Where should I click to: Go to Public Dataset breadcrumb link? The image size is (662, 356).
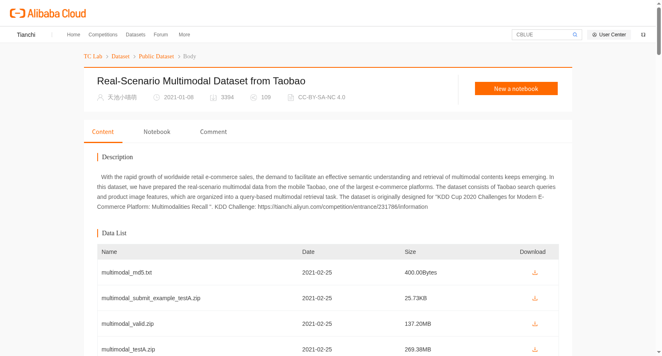pyautogui.click(x=156, y=57)
